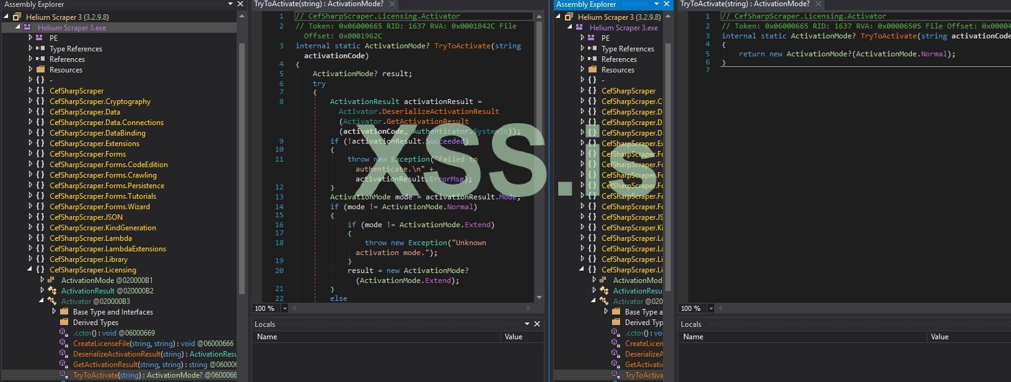Click Helium Scraper 3.exe module icon in left window
This screenshot has width=1011, height=382.
[28, 28]
